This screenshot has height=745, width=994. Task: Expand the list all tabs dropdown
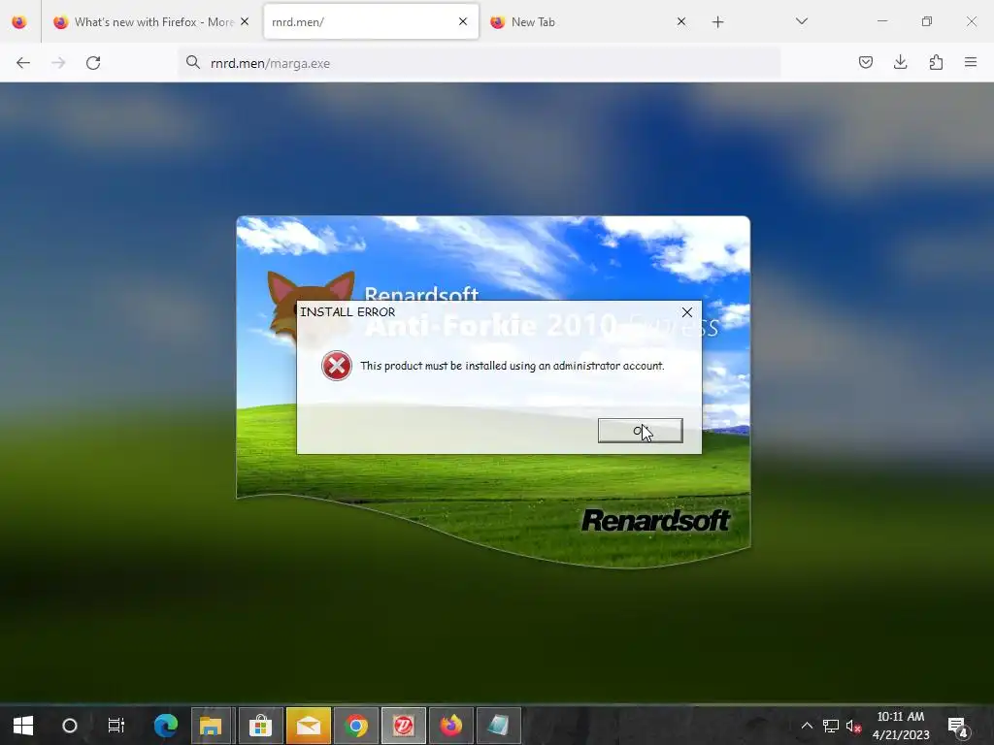(x=801, y=21)
